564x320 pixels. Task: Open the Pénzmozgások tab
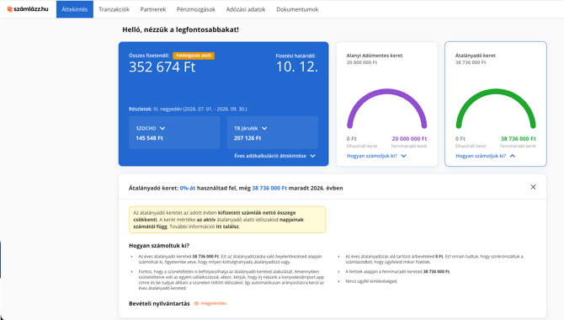point(196,9)
